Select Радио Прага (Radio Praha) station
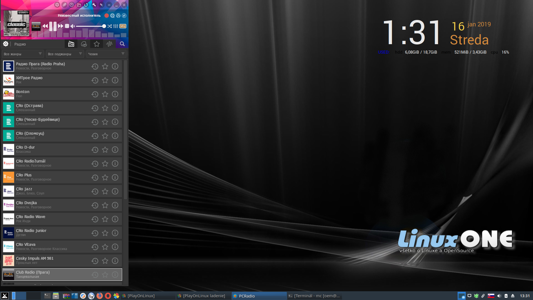This screenshot has width=533, height=300. tap(62, 66)
